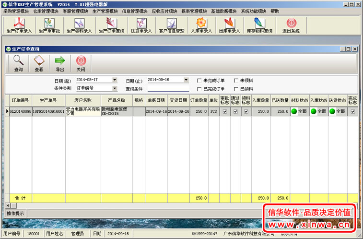The image size is (363, 239).
Task: Click the 180001 user ID in status bar
Action: 34,233
